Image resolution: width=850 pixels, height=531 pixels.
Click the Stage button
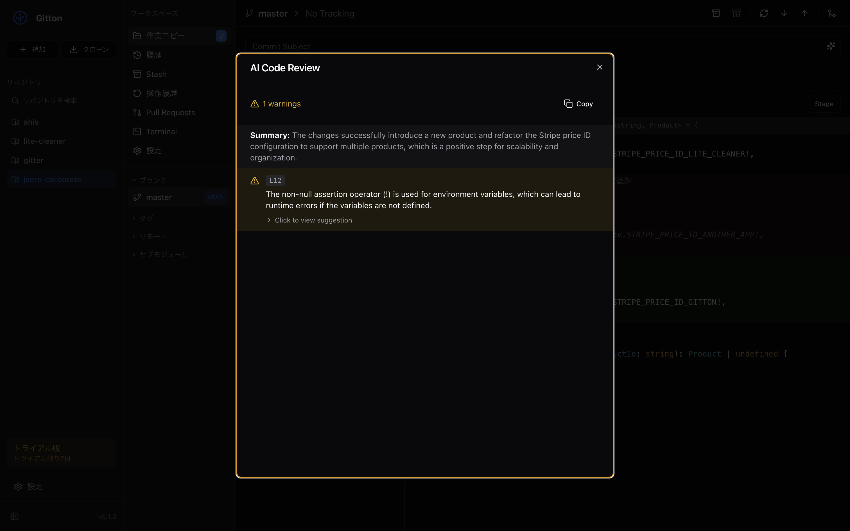point(824,104)
